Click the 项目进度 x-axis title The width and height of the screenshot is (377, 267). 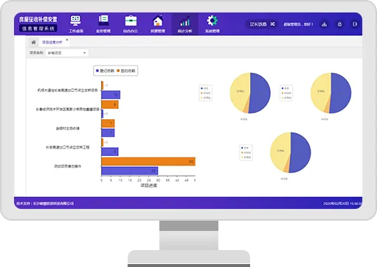149,185
